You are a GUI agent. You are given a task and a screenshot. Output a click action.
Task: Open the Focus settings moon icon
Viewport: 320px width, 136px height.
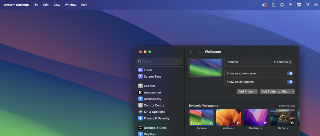click(140, 70)
